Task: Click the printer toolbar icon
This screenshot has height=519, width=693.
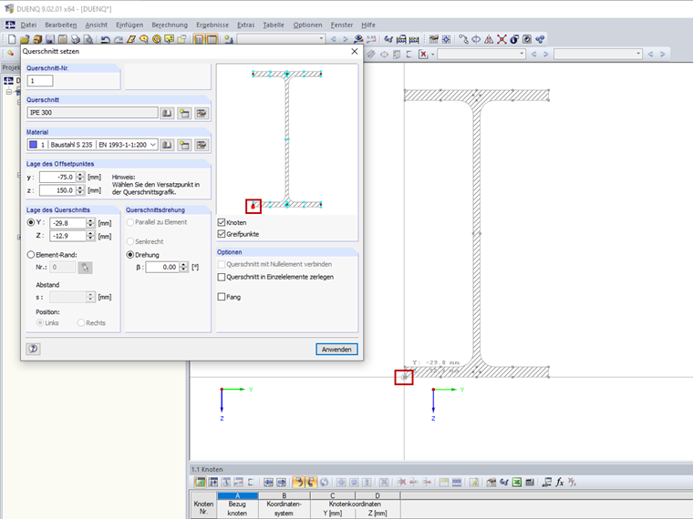Action: (76, 39)
